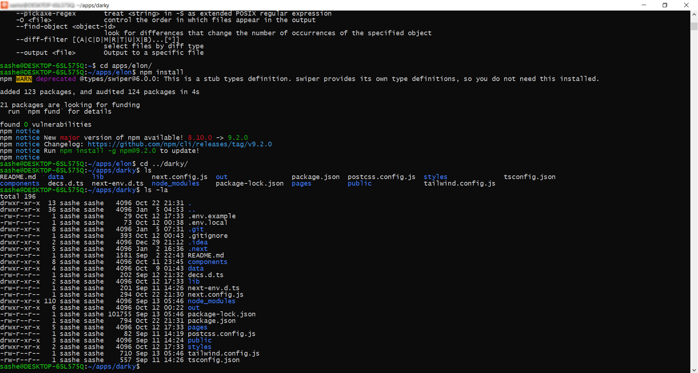This screenshot has height=373, width=698.
Task: Click the '.idea' directory entry
Action: 198,242
